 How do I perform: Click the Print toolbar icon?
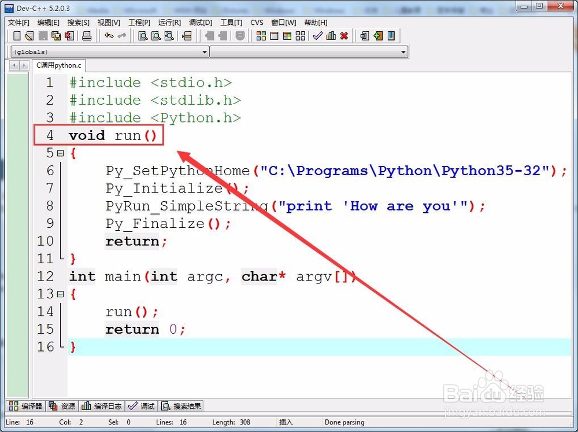click(x=88, y=36)
